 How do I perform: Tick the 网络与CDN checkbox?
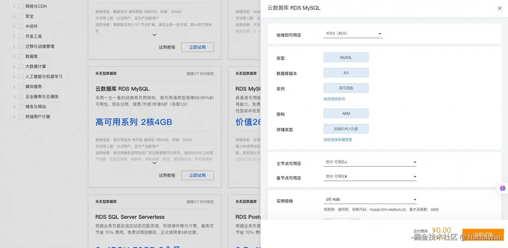21,6
